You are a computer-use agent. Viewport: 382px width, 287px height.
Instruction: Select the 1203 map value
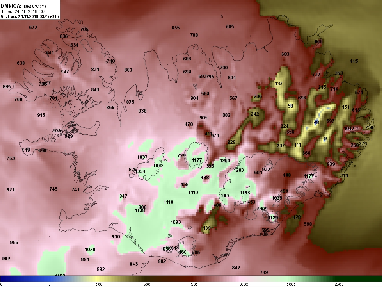(x=238, y=170)
